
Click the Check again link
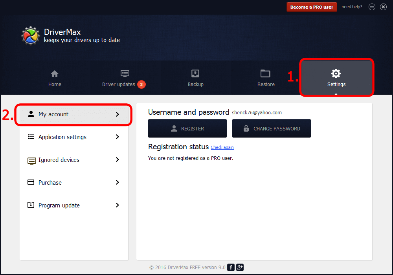click(x=222, y=148)
